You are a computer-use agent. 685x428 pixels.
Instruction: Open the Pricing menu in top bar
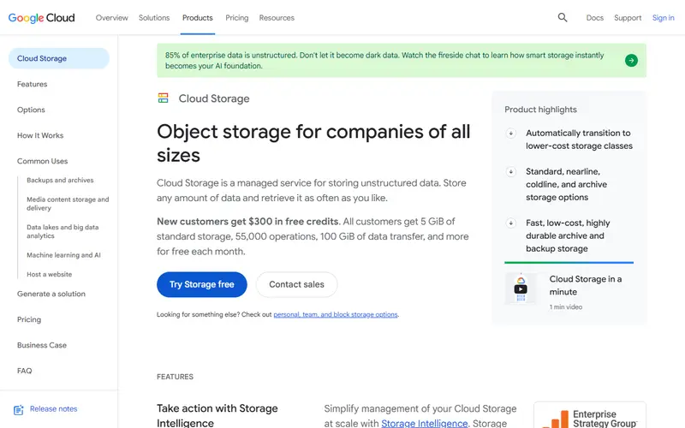[x=237, y=18]
